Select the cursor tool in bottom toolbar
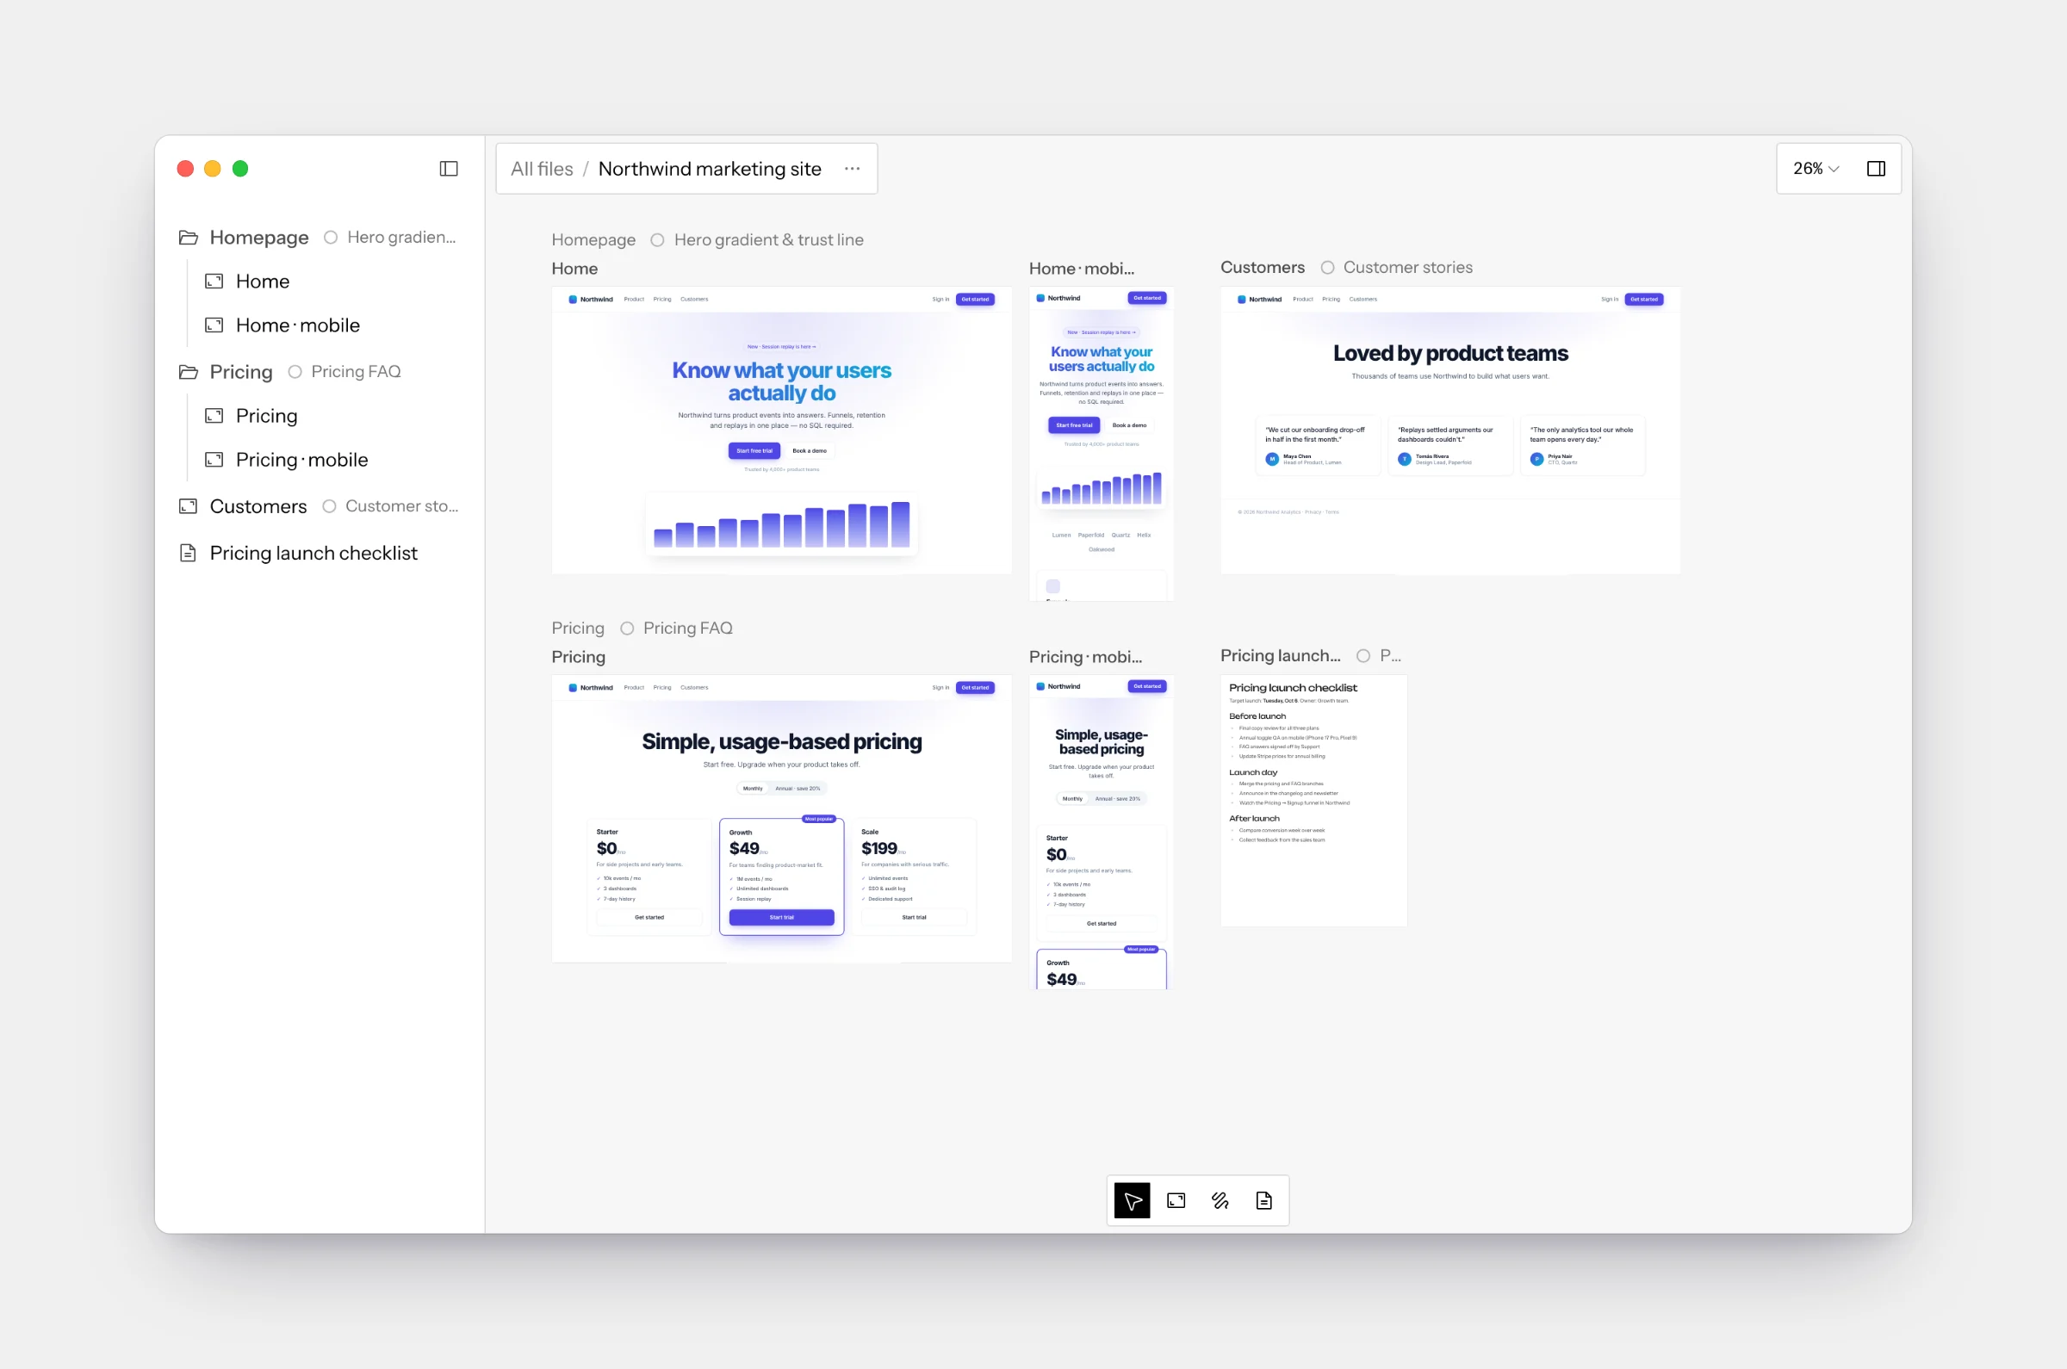Screen dimensions: 2067x1369 pyautogui.click(x=1132, y=1200)
